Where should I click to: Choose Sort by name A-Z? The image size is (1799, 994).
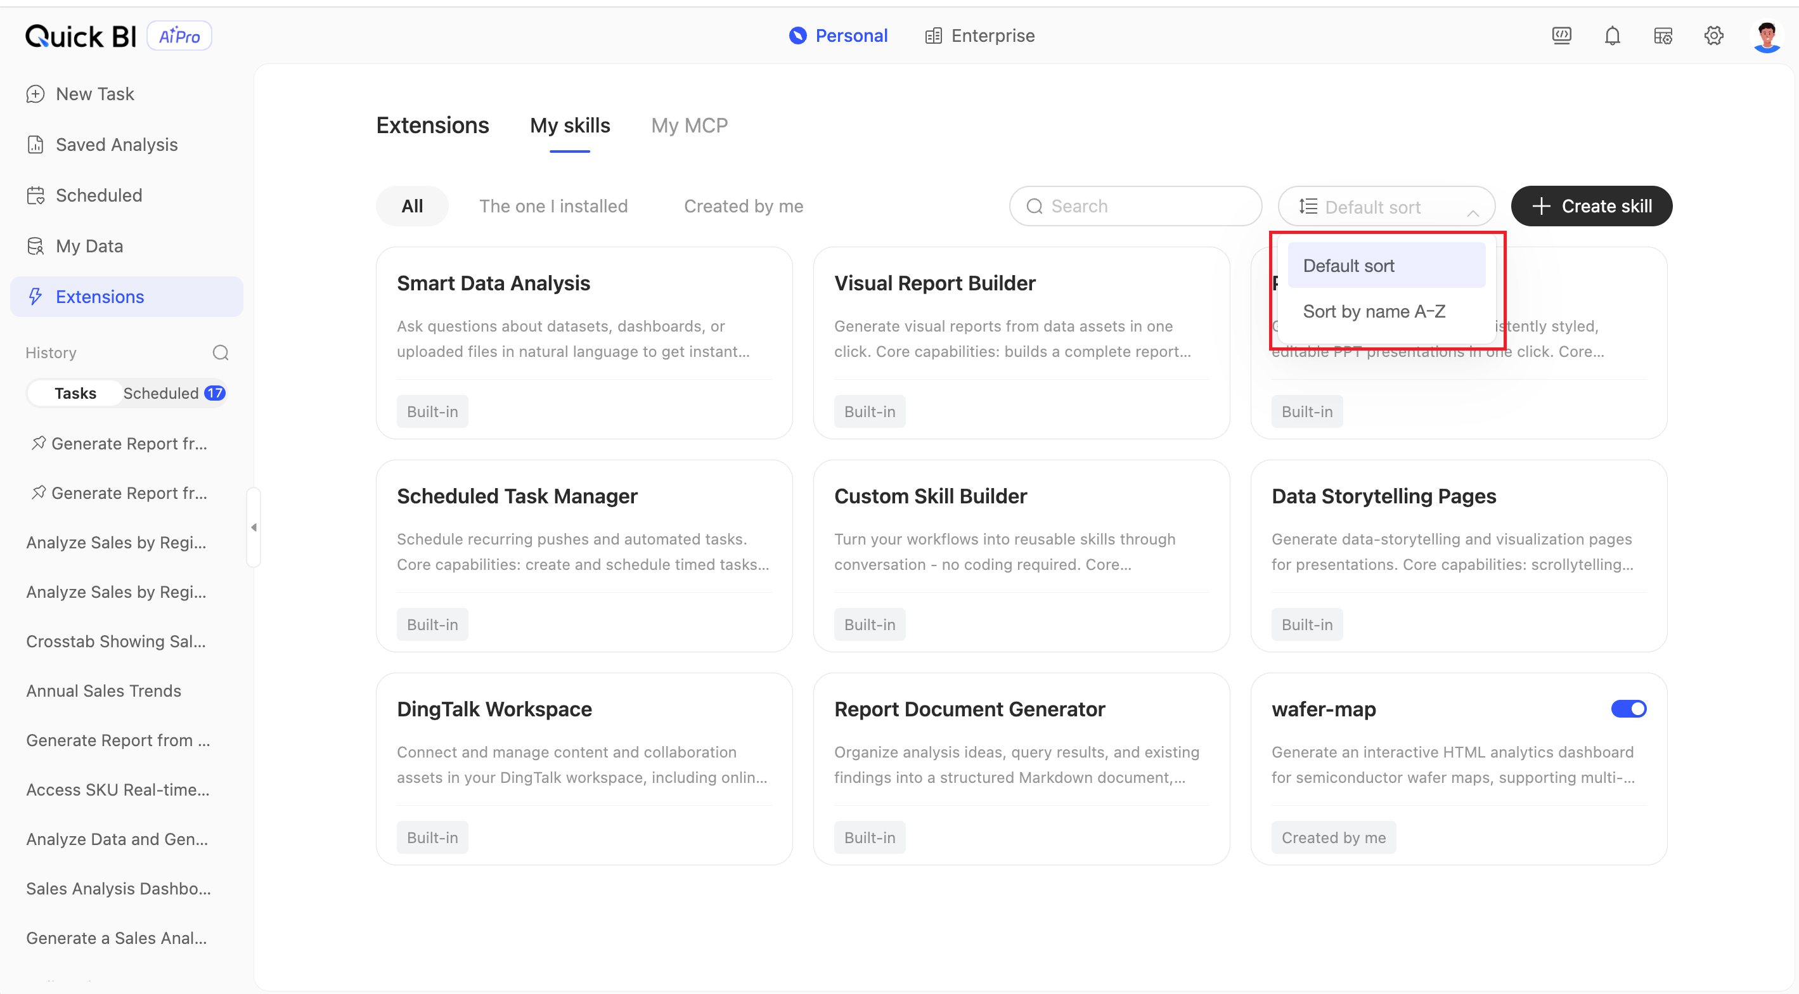[1386, 311]
